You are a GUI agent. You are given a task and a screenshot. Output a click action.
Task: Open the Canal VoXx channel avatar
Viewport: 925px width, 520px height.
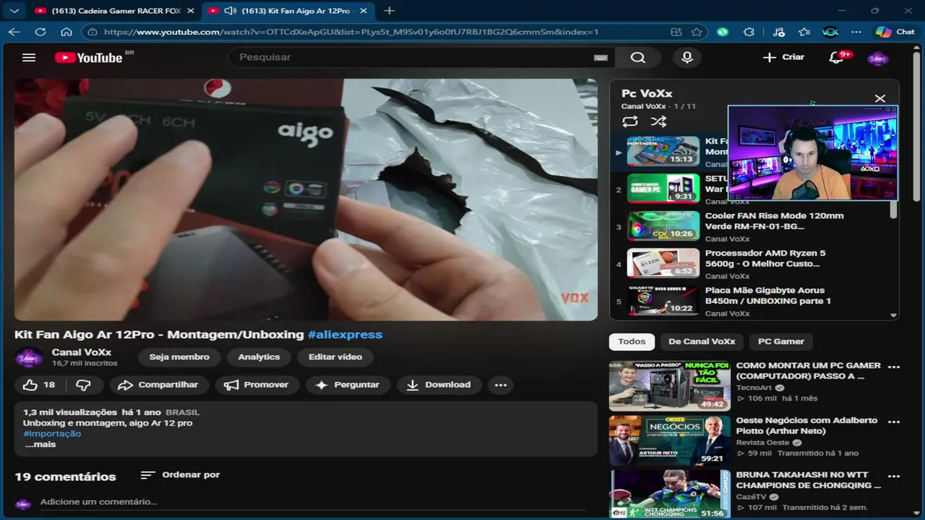coord(27,357)
